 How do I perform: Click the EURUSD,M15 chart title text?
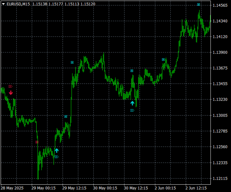coord(18,4)
